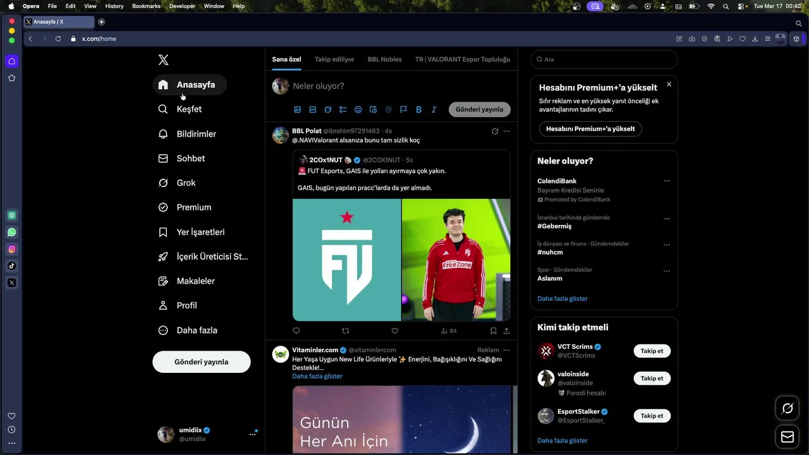Open the floating Grok button
The width and height of the screenshot is (809, 455).
[788, 408]
